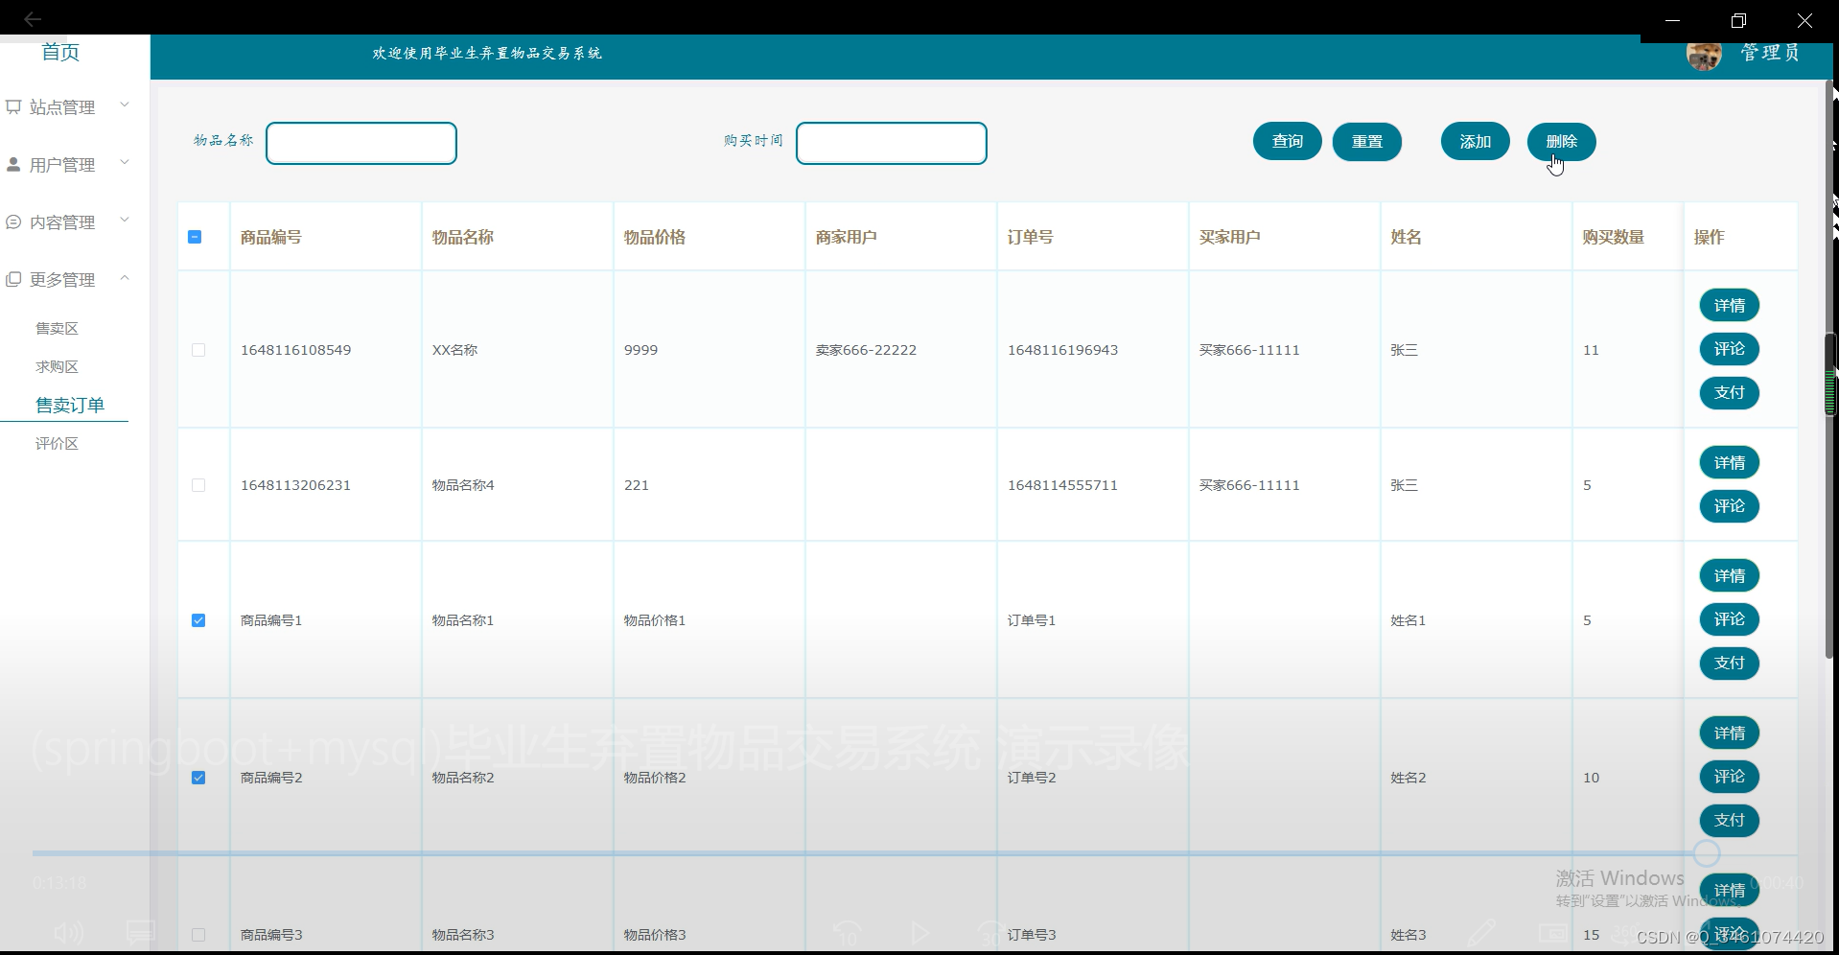Open the 求购区 submenu item
The height and width of the screenshot is (955, 1839).
pos(57,366)
